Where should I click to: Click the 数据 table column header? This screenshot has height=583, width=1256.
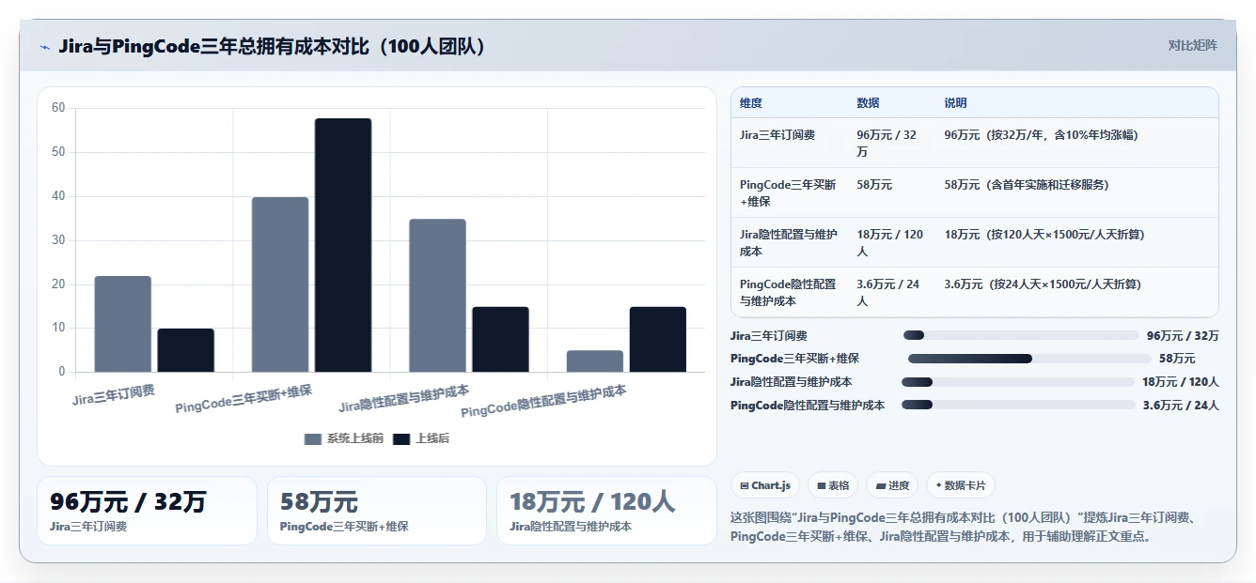coord(868,103)
